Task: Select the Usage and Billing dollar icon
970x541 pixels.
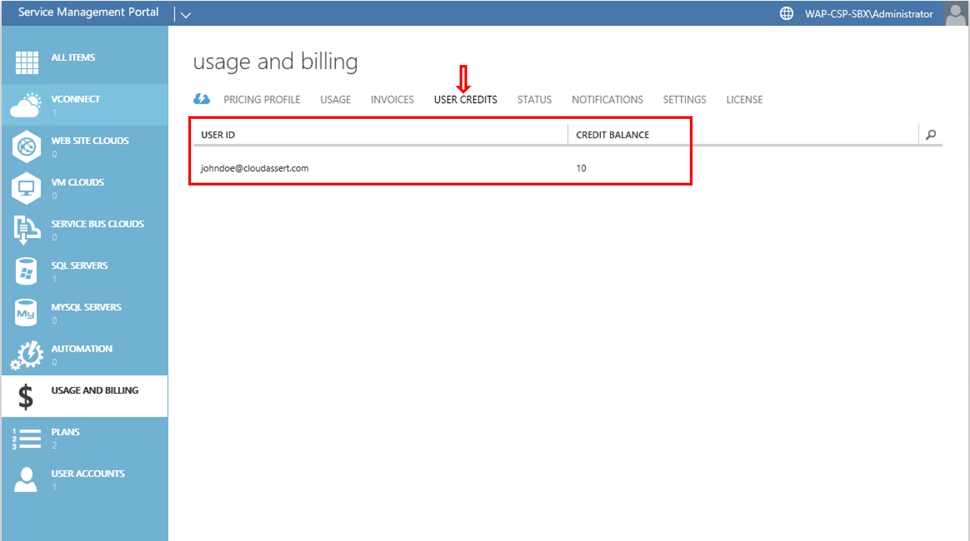Action: pos(26,397)
